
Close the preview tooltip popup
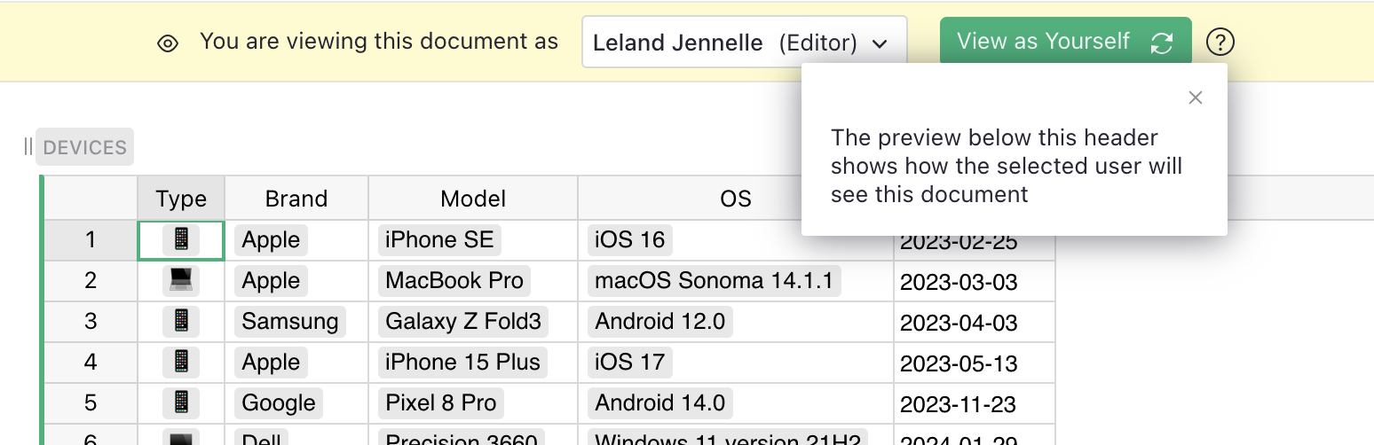[x=1196, y=98]
